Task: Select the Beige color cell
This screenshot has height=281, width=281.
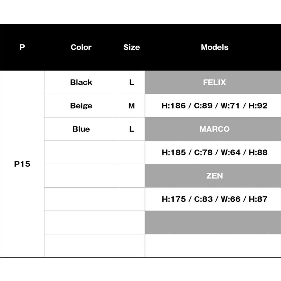Action: point(81,106)
